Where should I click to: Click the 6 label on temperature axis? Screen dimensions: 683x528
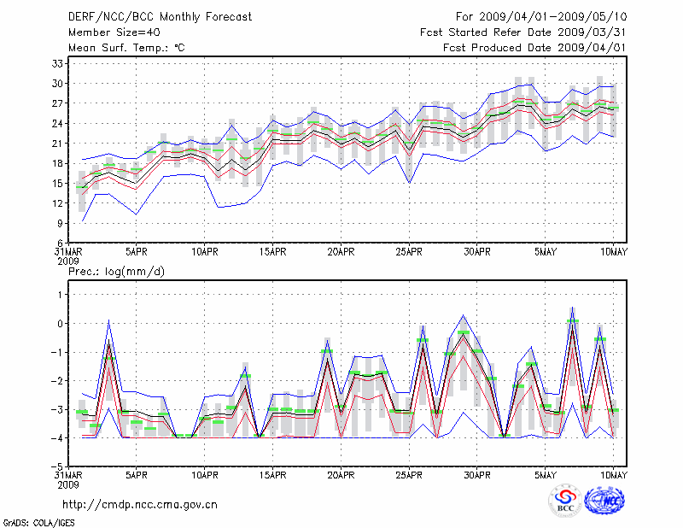pos(62,243)
